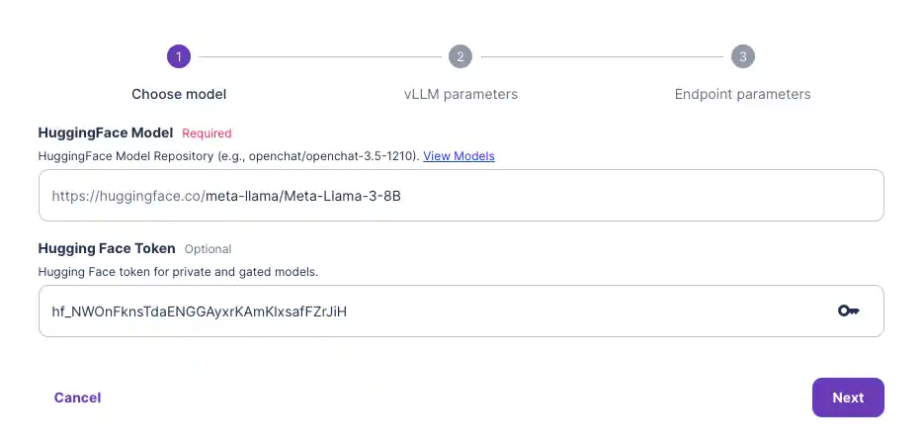The height and width of the screenshot is (445, 921).
Task: Click the Optional tag beside token label
Action: (208, 249)
